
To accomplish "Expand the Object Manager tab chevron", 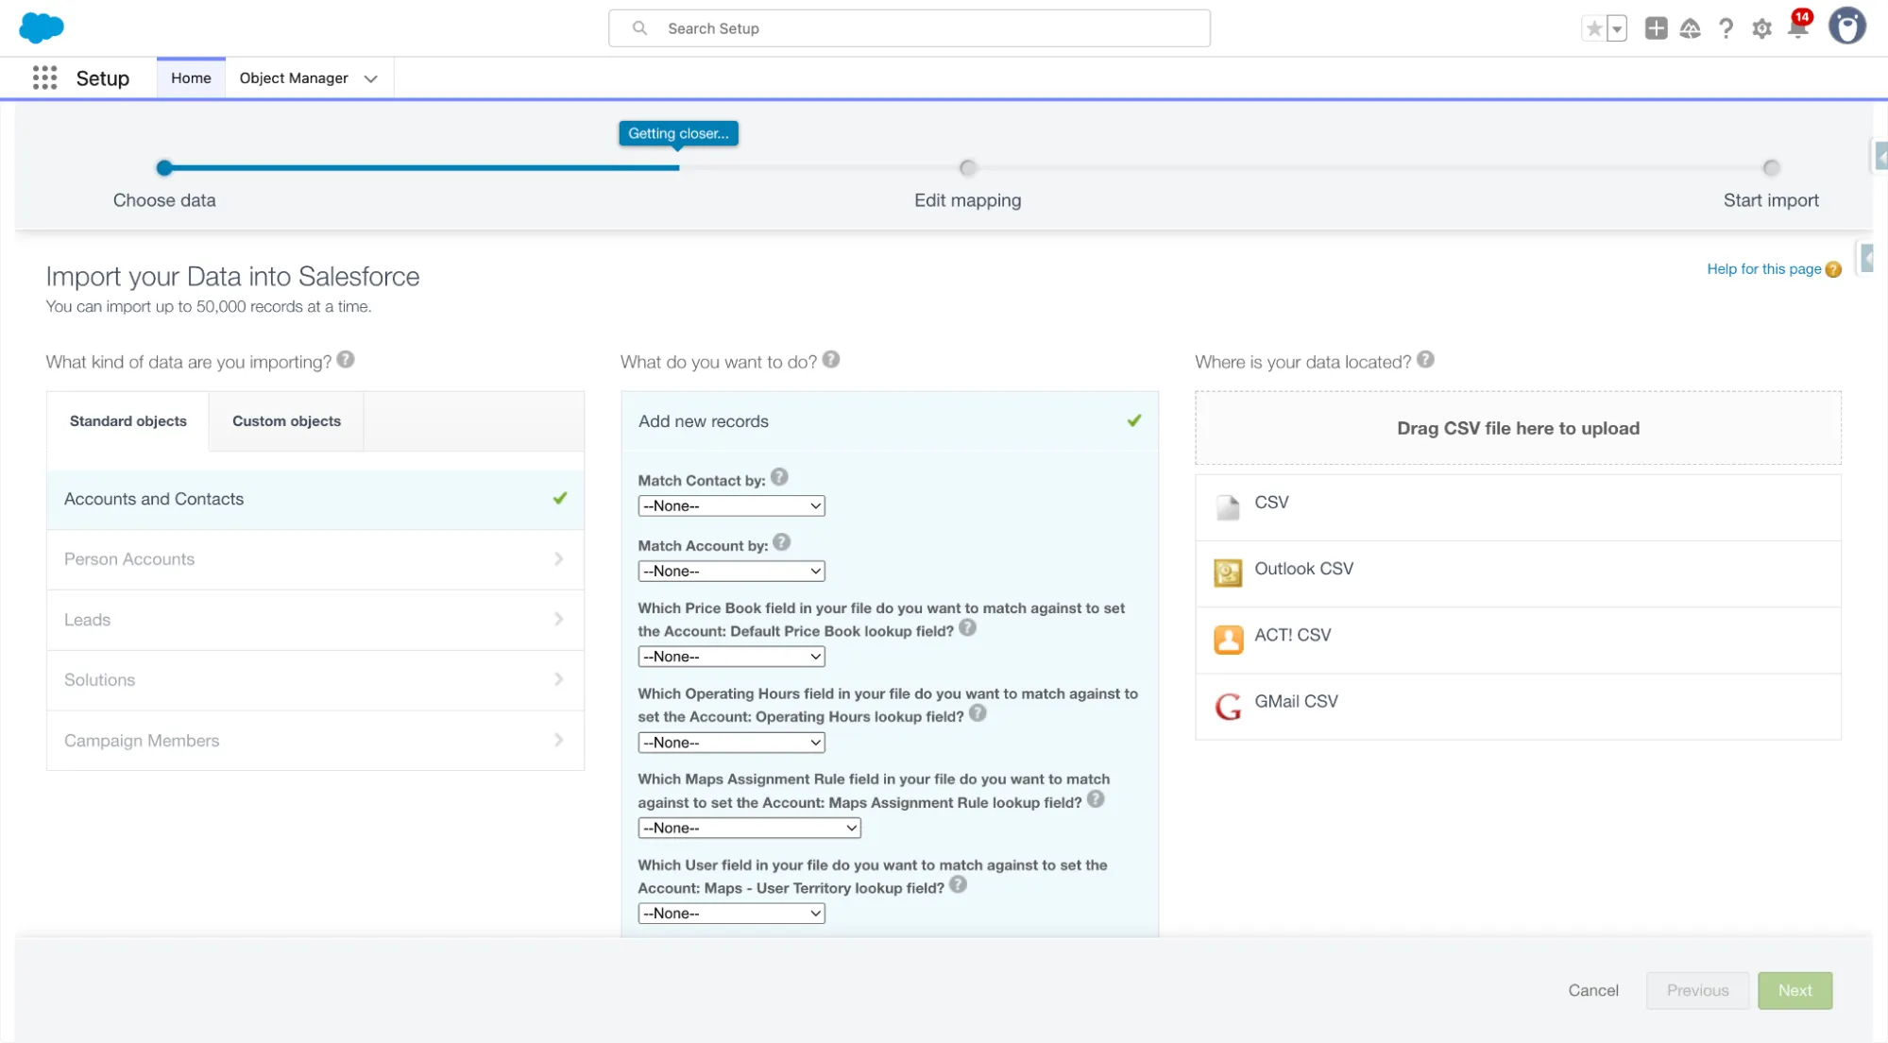I will [x=371, y=78].
